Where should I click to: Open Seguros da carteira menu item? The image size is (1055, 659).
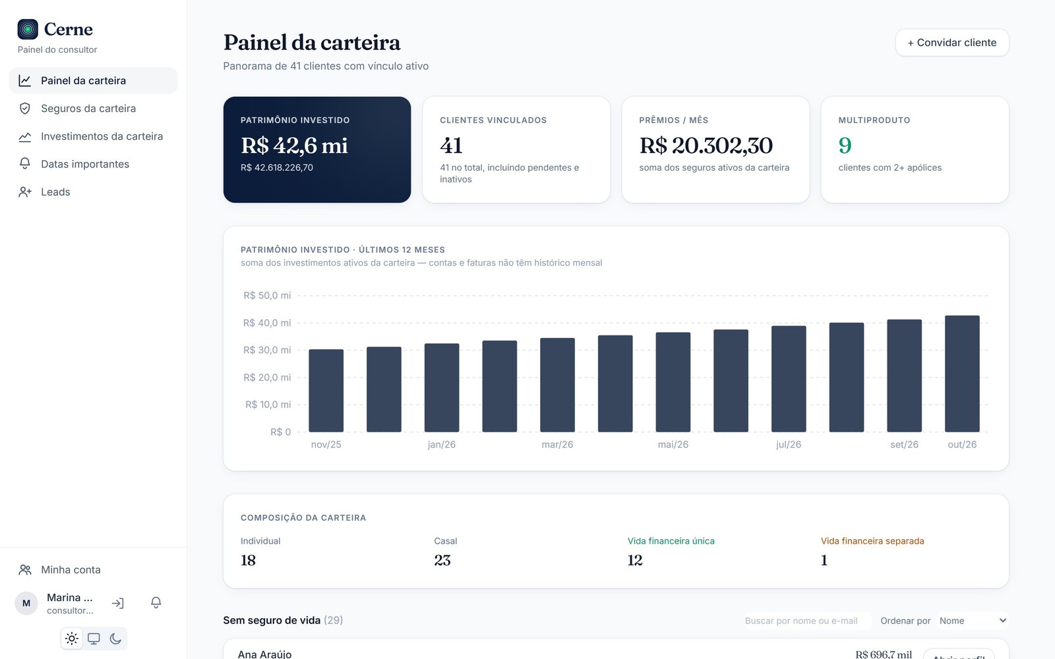[93, 108]
